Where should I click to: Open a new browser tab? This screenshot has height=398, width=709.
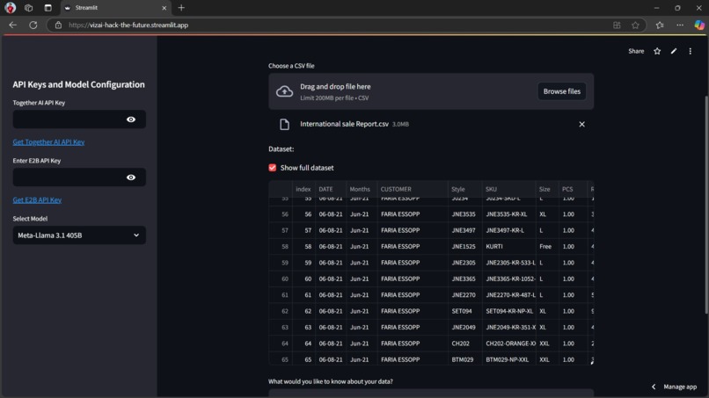[181, 8]
